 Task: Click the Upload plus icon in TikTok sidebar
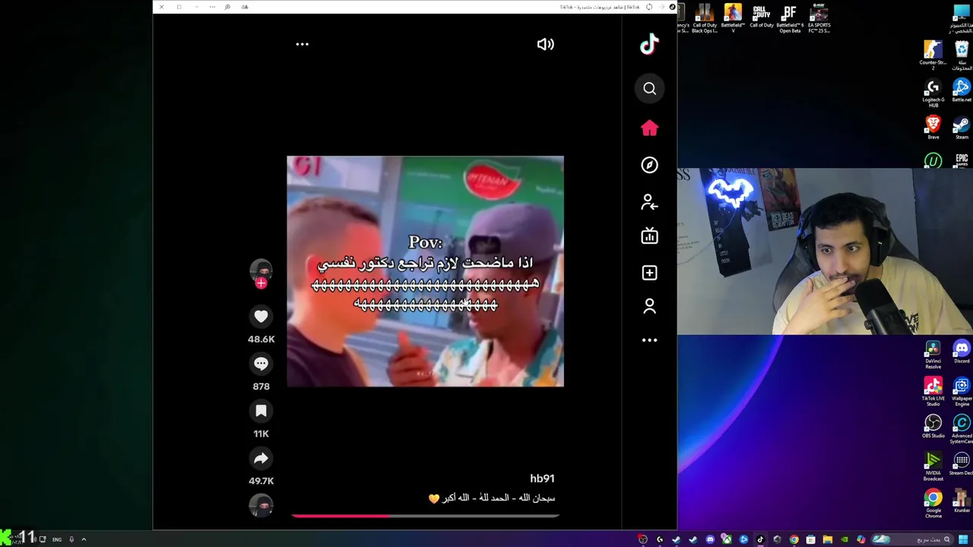point(649,272)
